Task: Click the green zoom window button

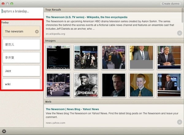Action: pyautogui.click(x=12, y=3)
